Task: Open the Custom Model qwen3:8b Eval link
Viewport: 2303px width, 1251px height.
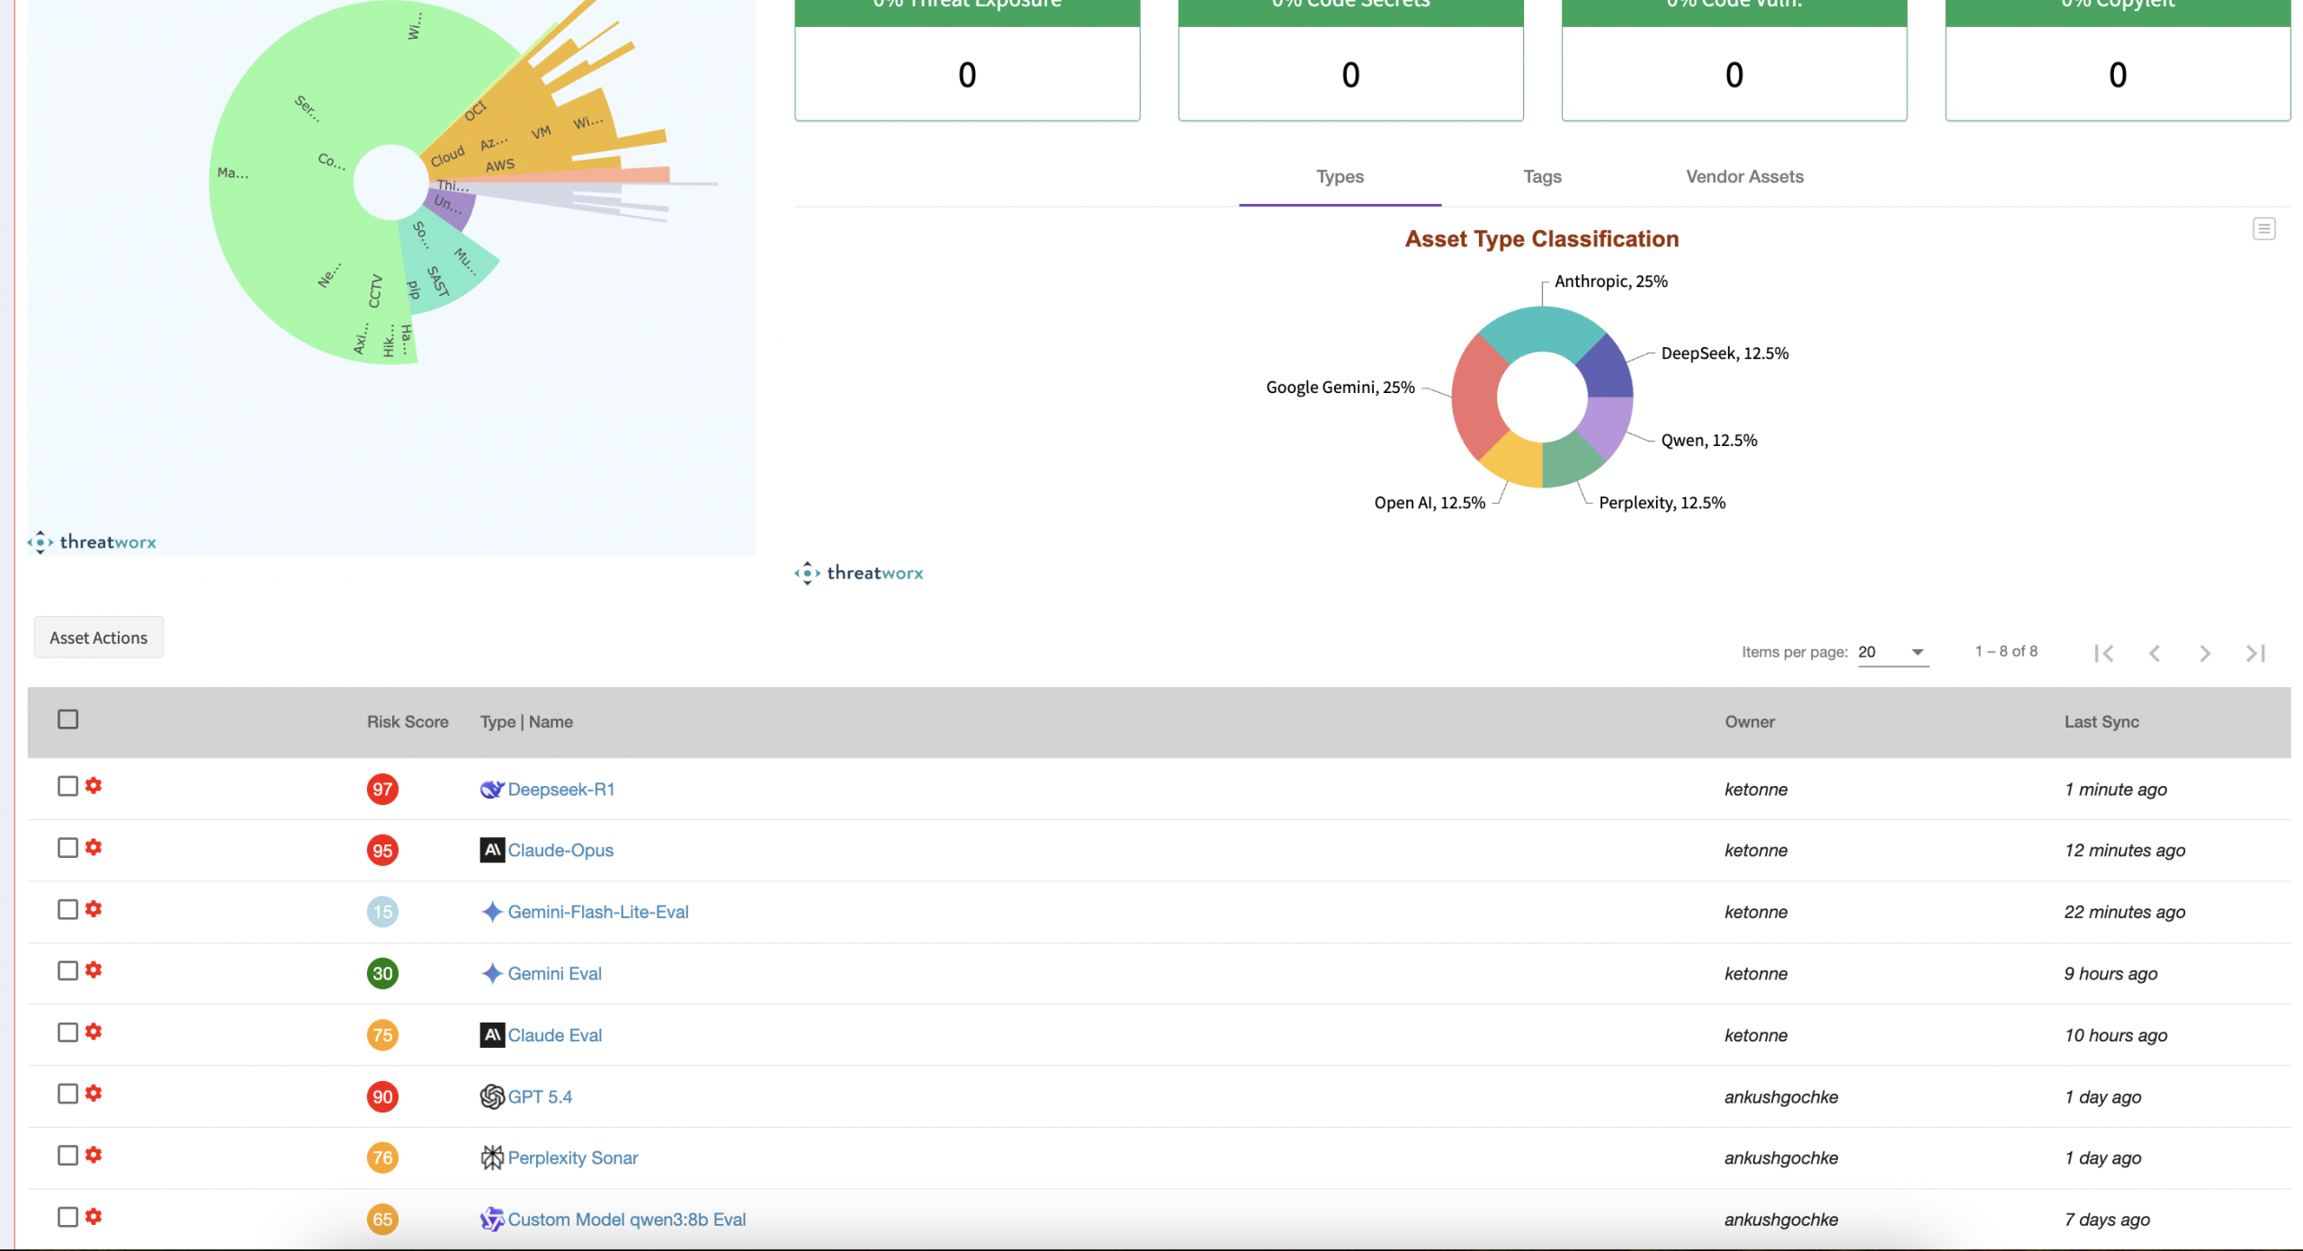Action: (x=626, y=1220)
